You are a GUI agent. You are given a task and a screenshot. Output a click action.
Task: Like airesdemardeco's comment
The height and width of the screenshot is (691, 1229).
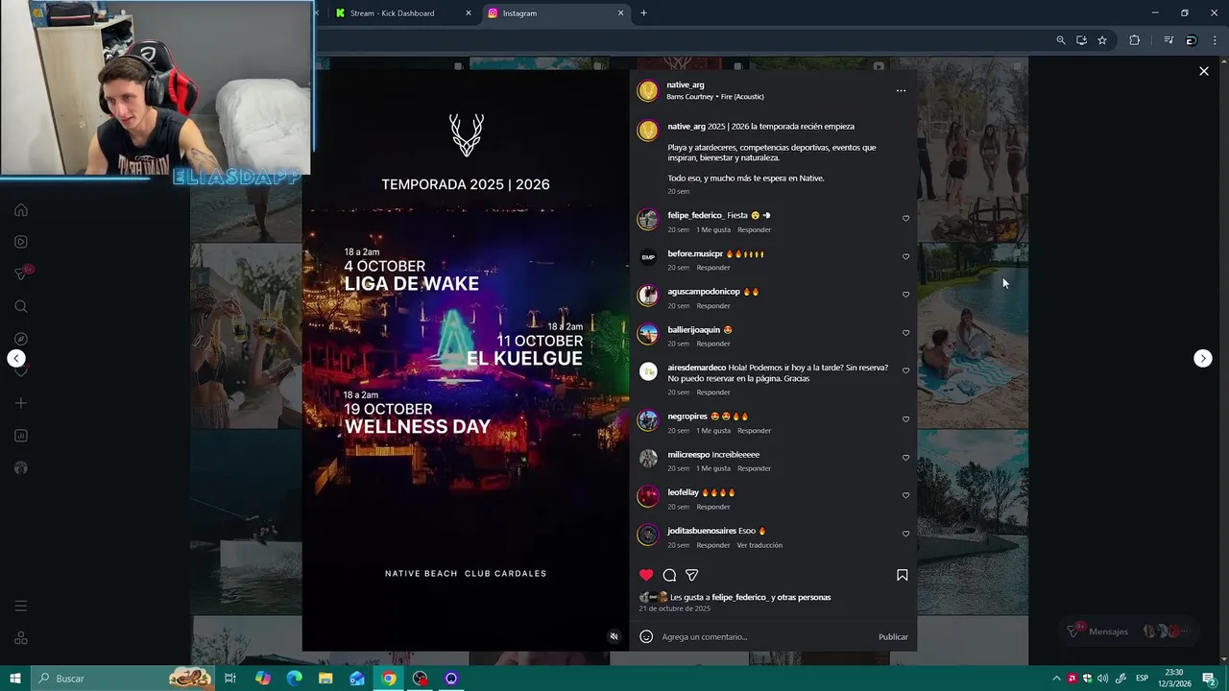(905, 371)
